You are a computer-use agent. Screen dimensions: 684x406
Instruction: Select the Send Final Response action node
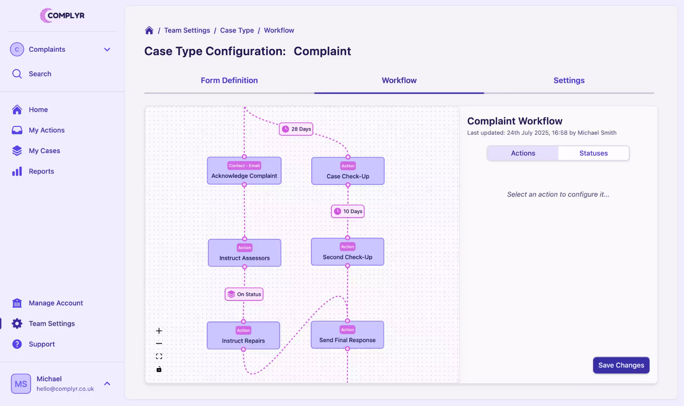point(347,335)
